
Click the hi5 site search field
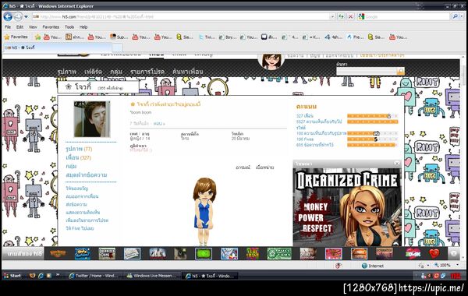point(367,71)
